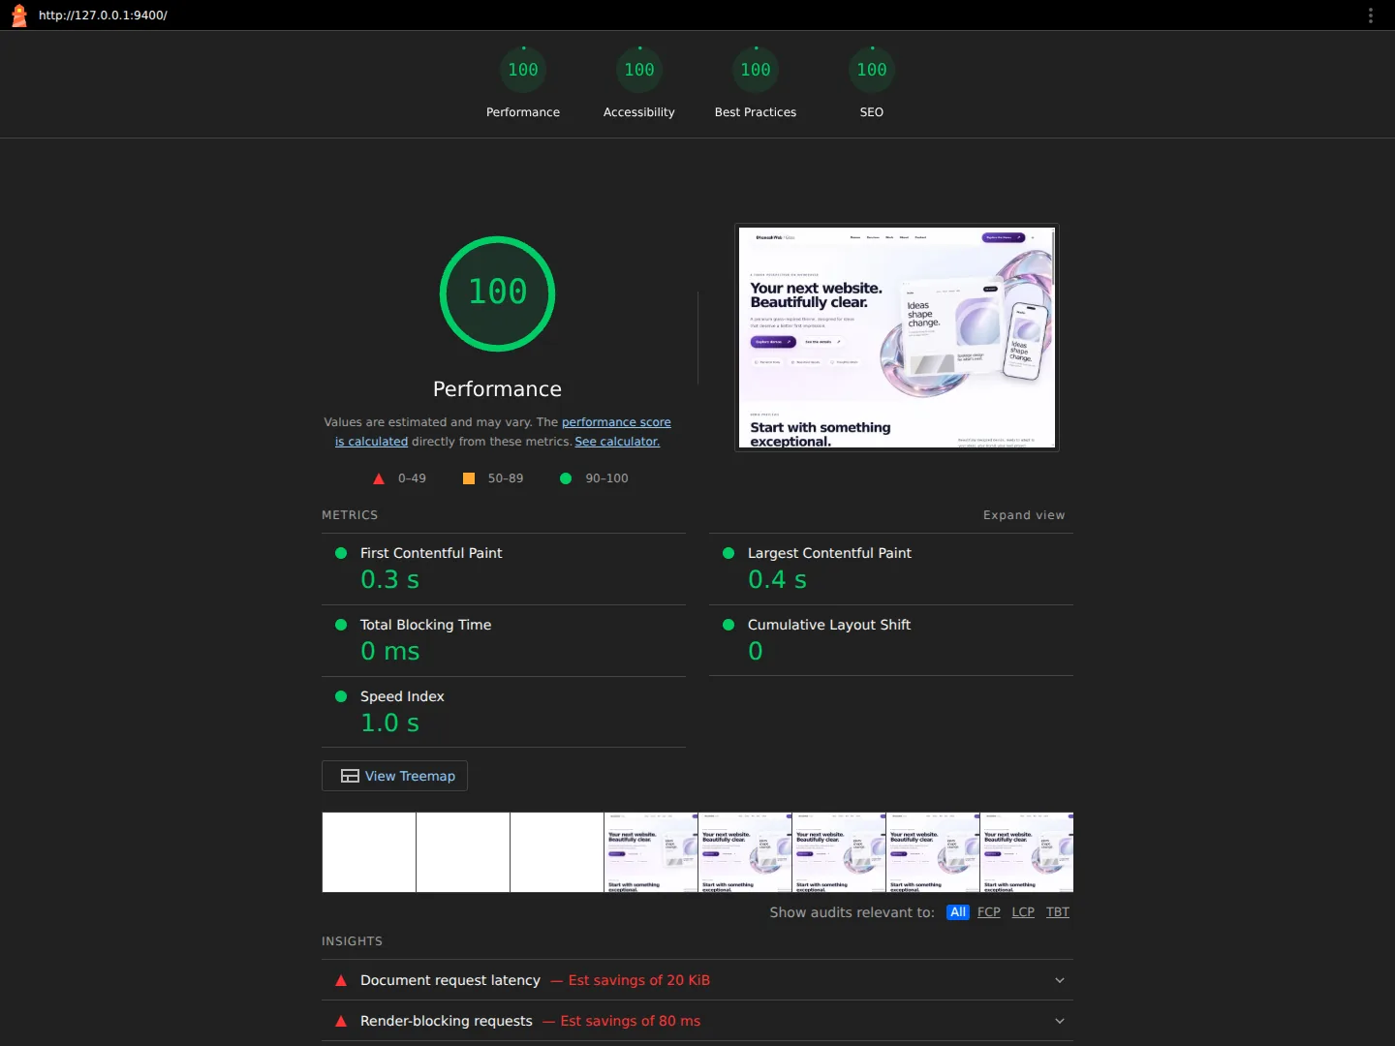Screen dimensions: 1395x1046
Task: Click the red triangle beside Document request latency
Action: pyautogui.click(x=341, y=980)
